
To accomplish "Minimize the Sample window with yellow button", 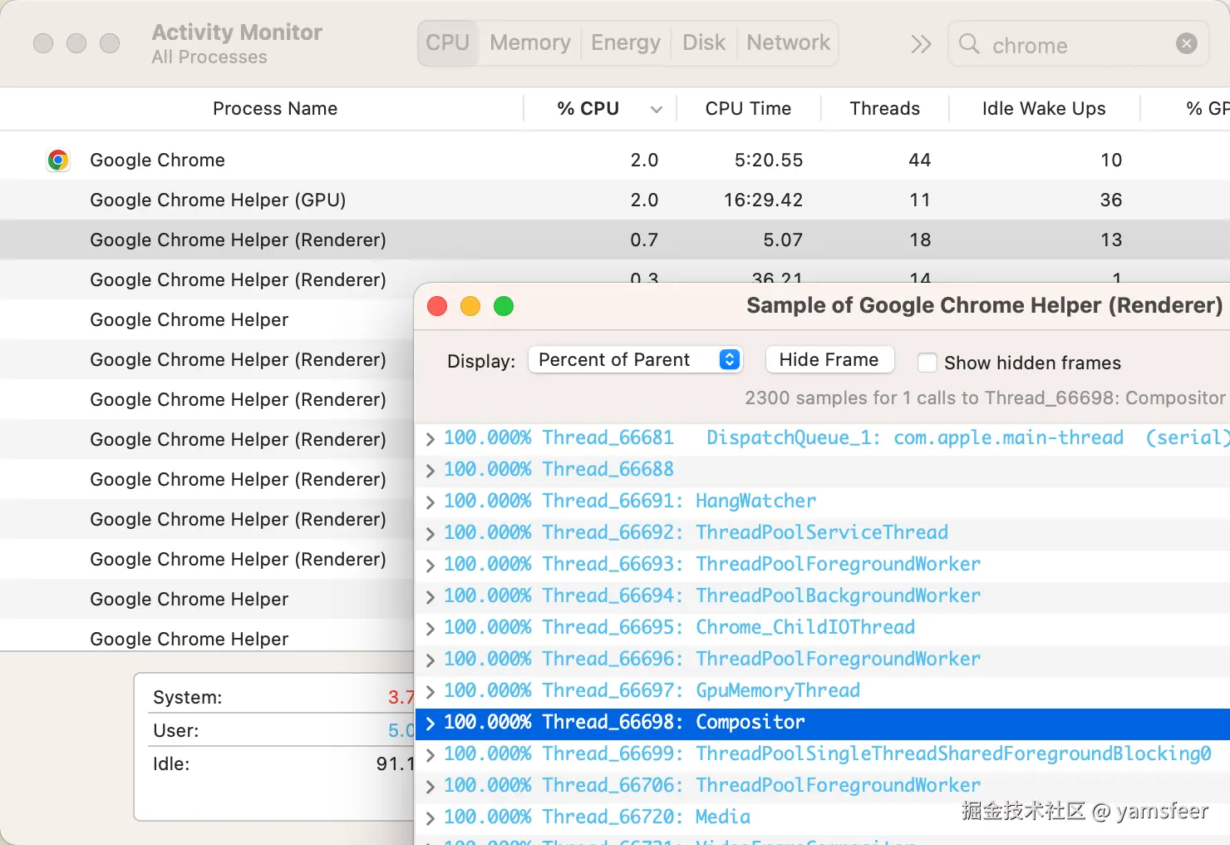I will coord(470,306).
